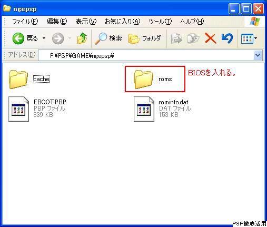267x227 pixels.
Task: Click the Copy To folder icon
Action: (x=193, y=38)
